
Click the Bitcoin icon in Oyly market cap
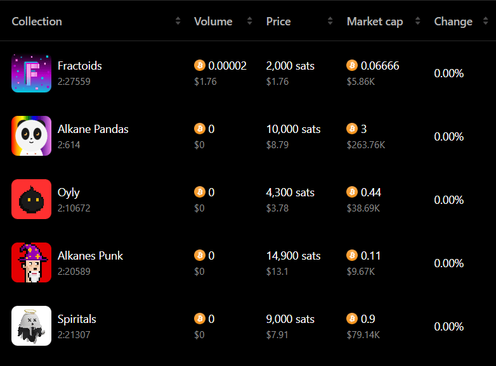352,192
